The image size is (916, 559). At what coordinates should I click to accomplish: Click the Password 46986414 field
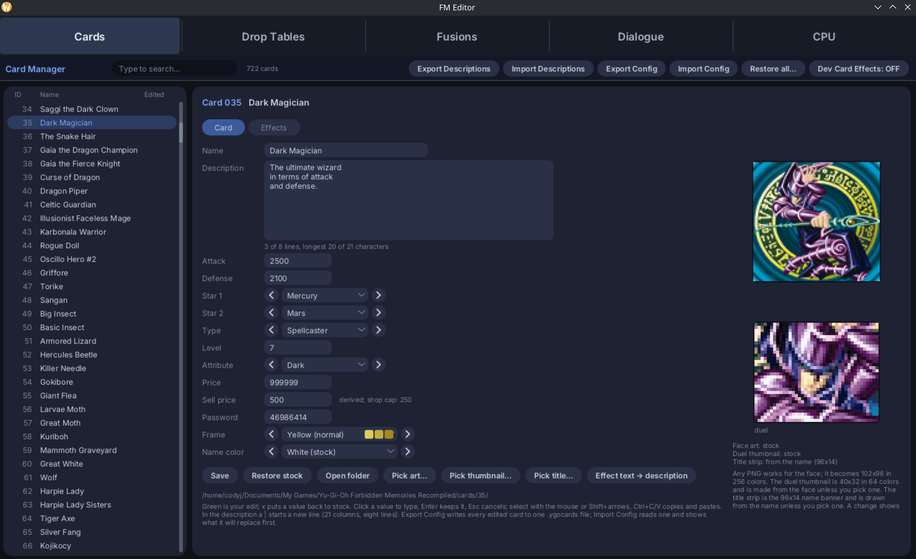click(298, 417)
